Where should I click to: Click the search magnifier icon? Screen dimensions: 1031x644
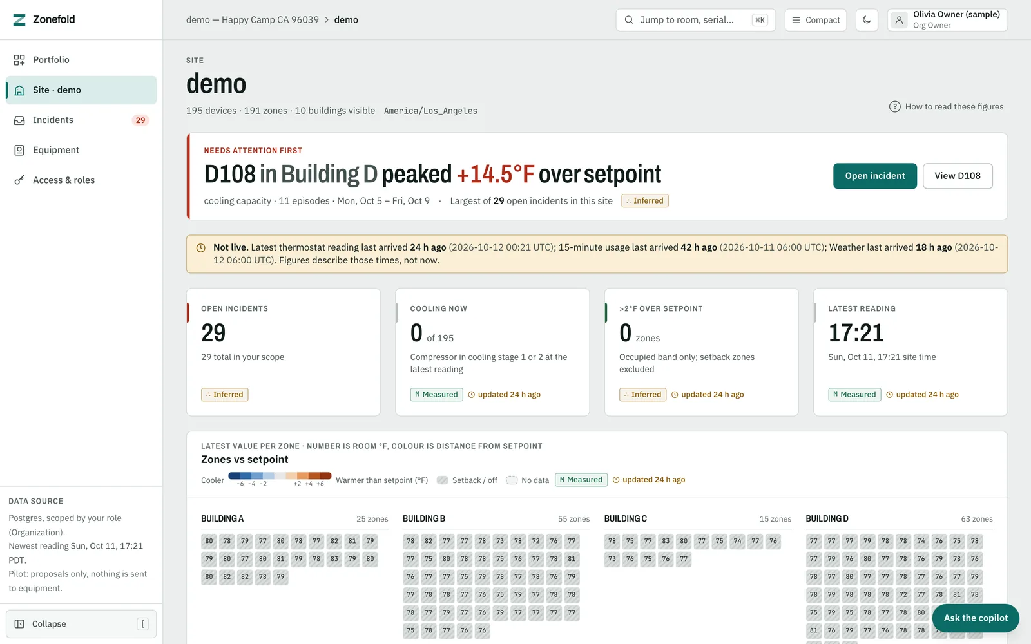[x=629, y=20]
